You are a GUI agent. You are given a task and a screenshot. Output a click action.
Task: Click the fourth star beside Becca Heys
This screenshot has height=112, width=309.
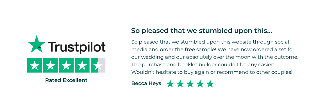tap(200, 84)
